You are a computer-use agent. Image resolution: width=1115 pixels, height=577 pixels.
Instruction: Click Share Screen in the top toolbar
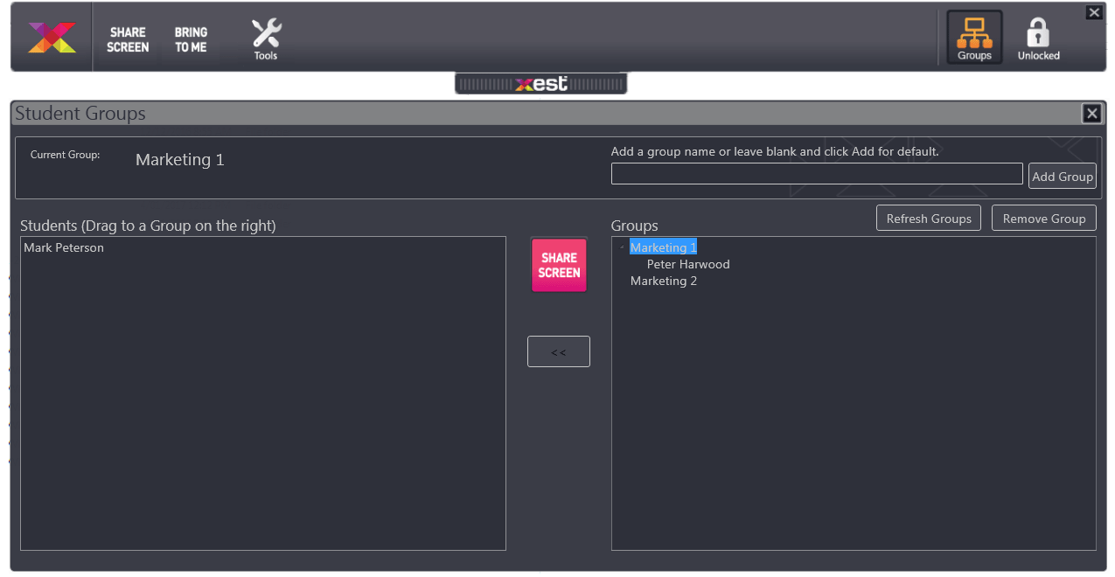coord(128,39)
